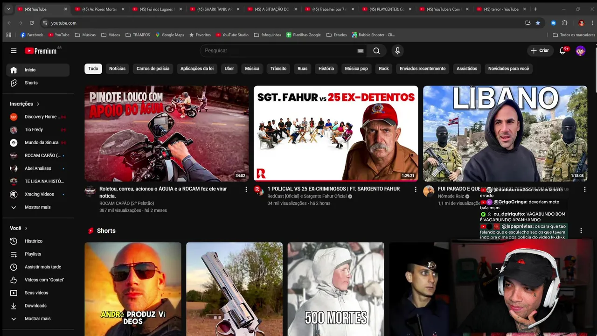Select the Assistidos chip

tap(467, 69)
